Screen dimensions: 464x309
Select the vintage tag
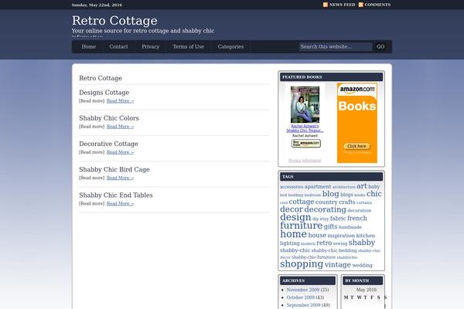pos(338,265)
